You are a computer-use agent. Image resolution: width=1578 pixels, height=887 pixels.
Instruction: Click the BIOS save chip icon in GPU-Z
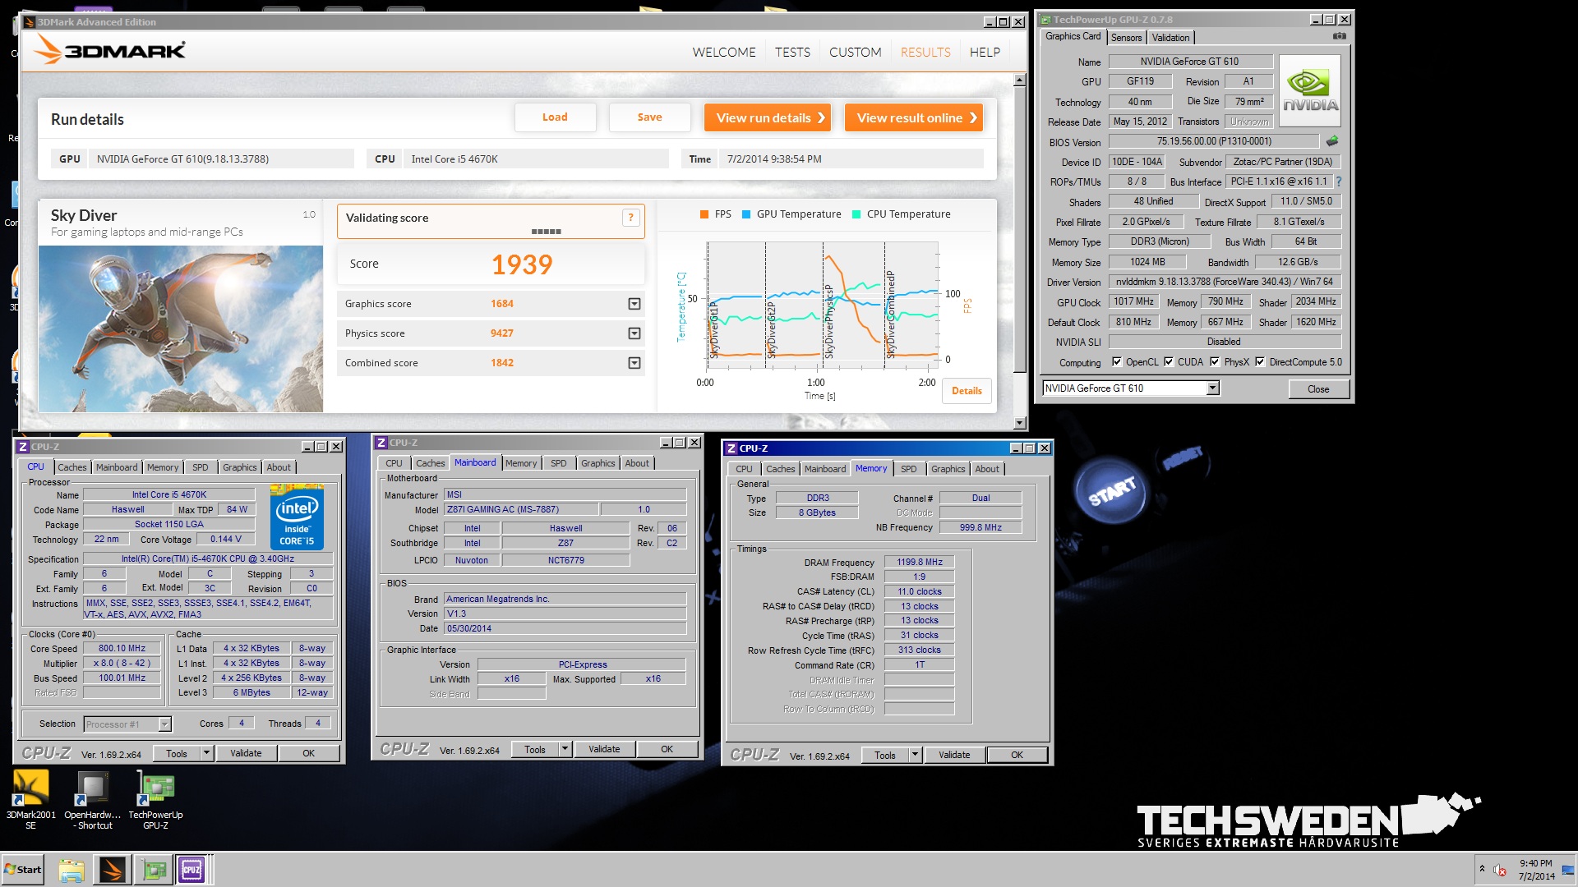pos(1332,141)
